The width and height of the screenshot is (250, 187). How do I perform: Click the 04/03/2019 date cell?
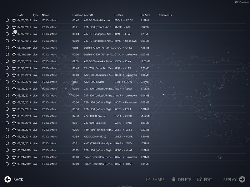(24, 20)
